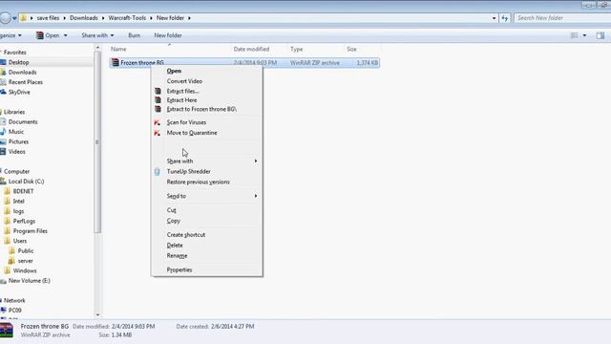Viewport: 611px width, 344px height.
Task: Click the Frozen throne BG archive icon
Action: tap(115, 62)
